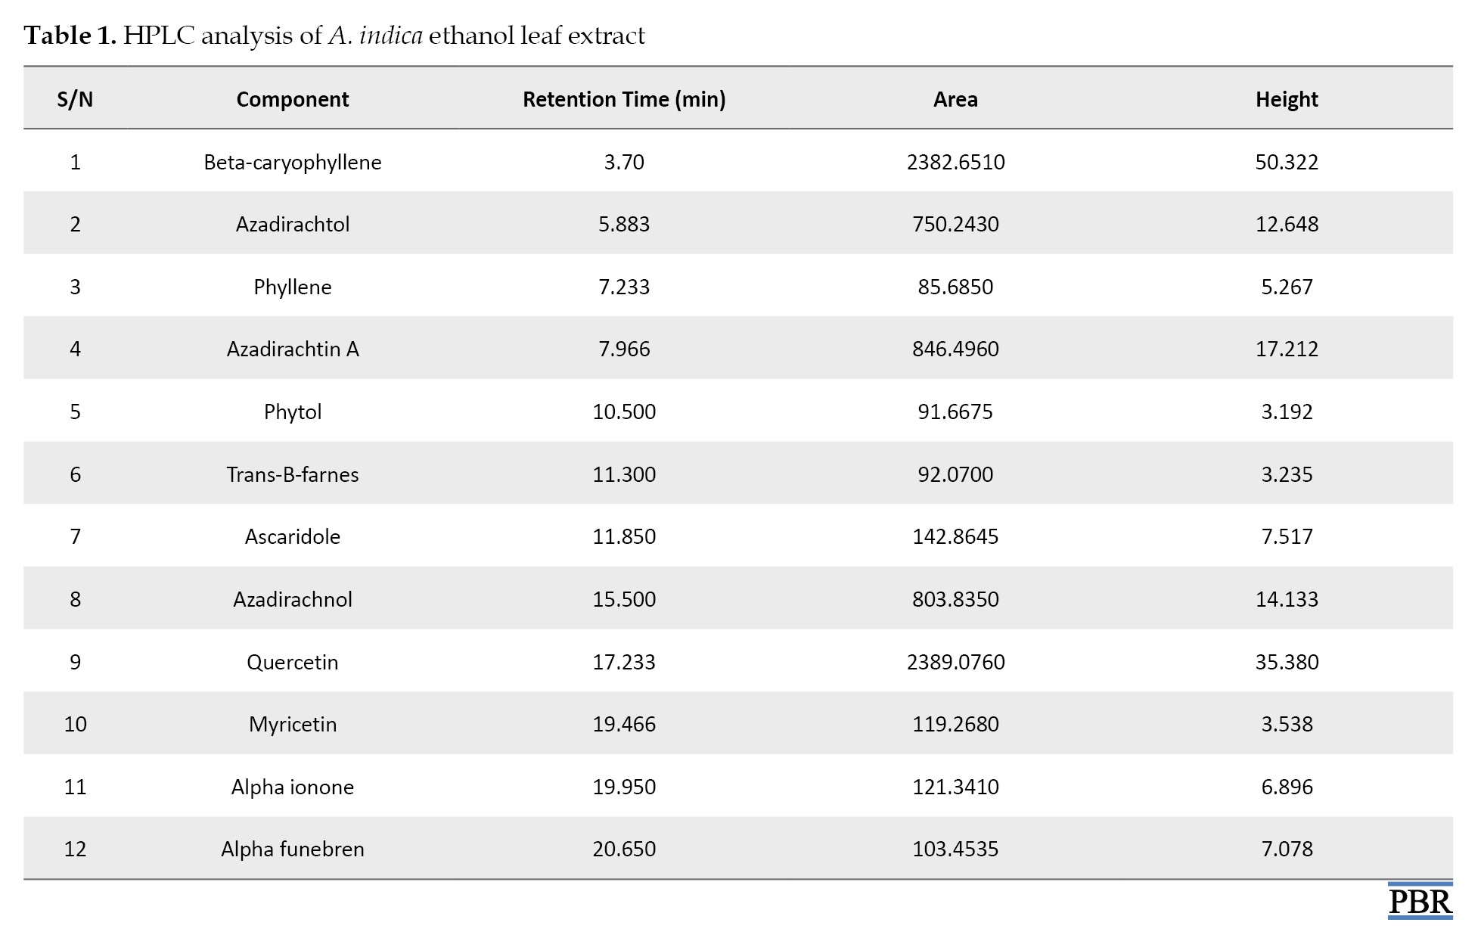Image resolution: width=1484 pixels, height=938 pixels.
Task: Click the Phytol component entry
Action: pyautogui.click(x=292, y=412)
